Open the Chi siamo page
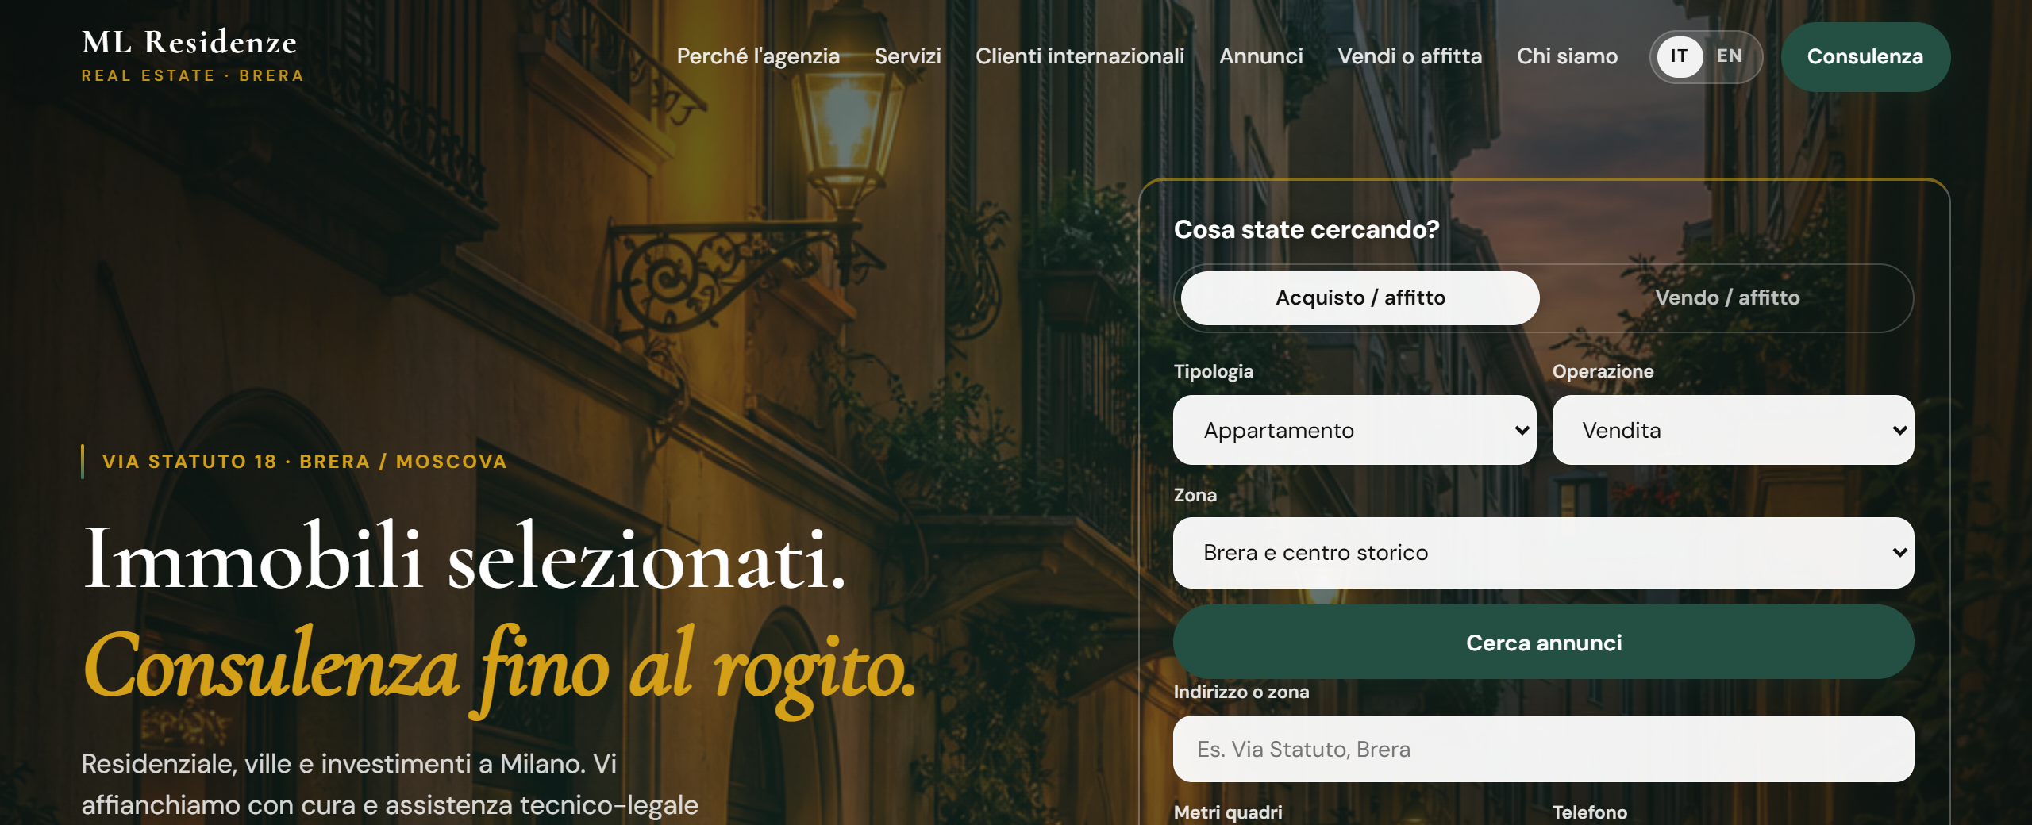Screen dimensions: 2032x825 [x=1567, y=56]
